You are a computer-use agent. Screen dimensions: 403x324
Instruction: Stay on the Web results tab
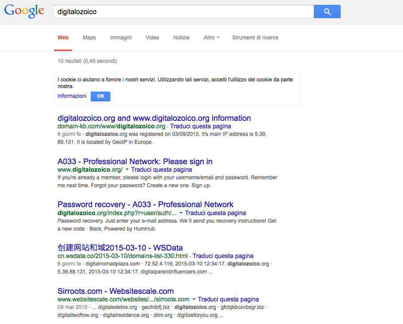pyautogui.click(x=63, y=38)
